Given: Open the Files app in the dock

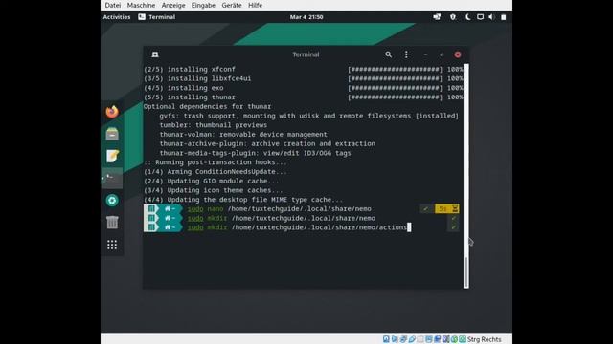Looking at the screenshot, I should (x=112, y=134).
